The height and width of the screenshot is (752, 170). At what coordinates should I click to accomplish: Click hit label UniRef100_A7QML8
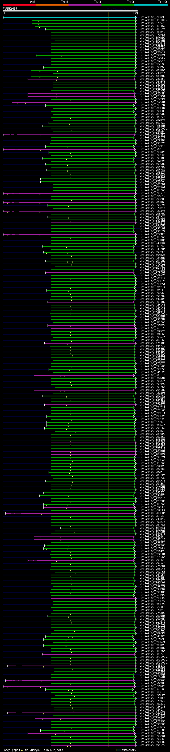click(152, 35)
